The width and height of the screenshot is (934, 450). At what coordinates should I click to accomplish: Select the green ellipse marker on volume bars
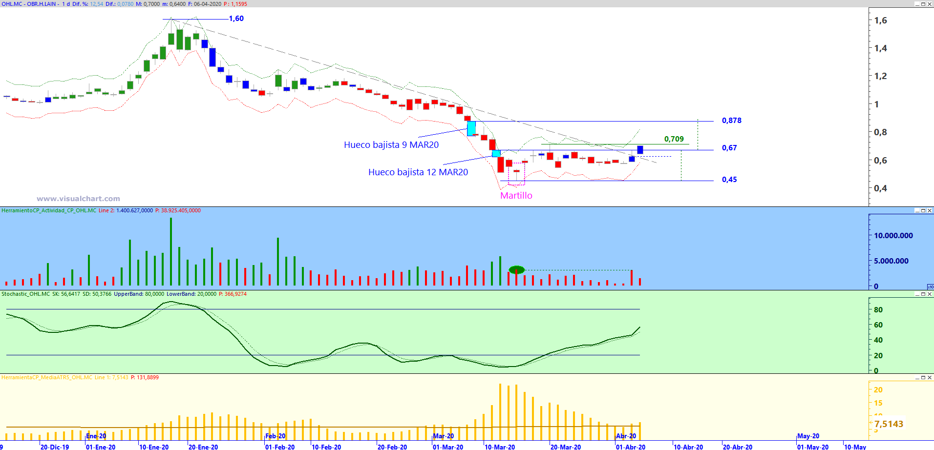[x=517, y=269]
